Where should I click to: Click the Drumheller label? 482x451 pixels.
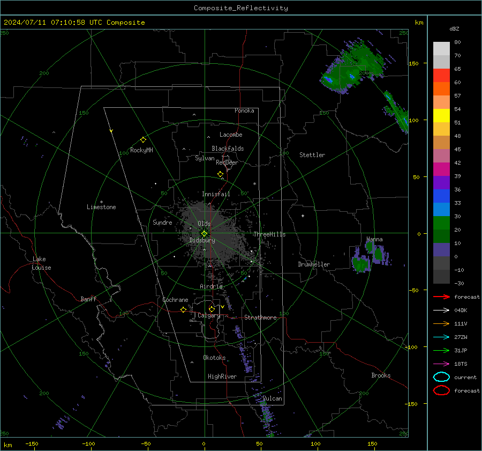(x=314, y=264)
